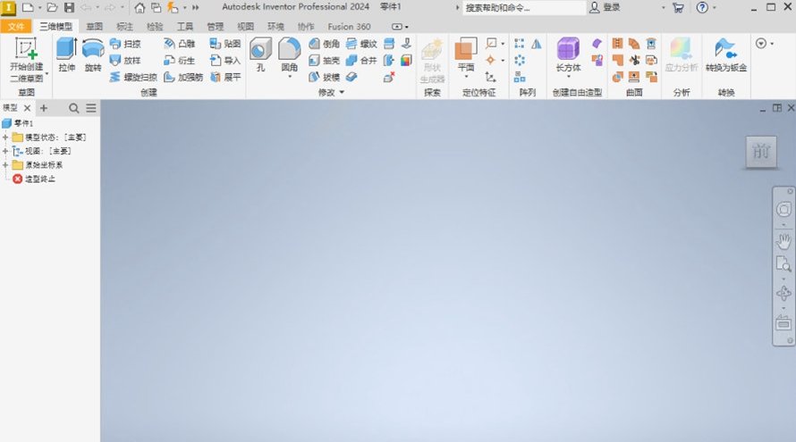The image size is (796, 442).
Task: Select the Thread (螺纹) tool
Action: 361,44
